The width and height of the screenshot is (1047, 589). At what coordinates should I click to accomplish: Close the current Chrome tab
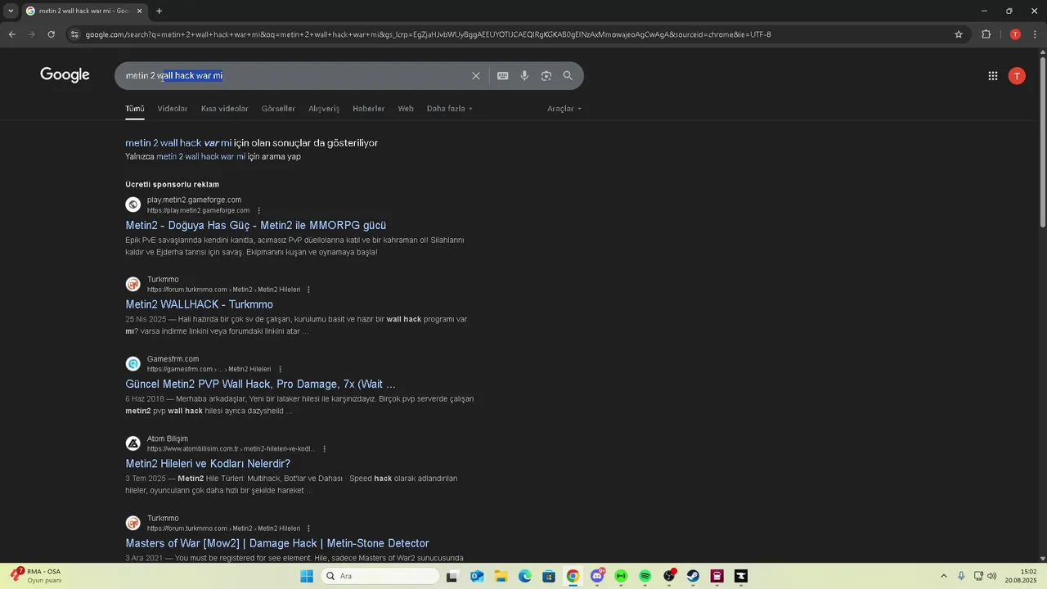click(139, 11)
